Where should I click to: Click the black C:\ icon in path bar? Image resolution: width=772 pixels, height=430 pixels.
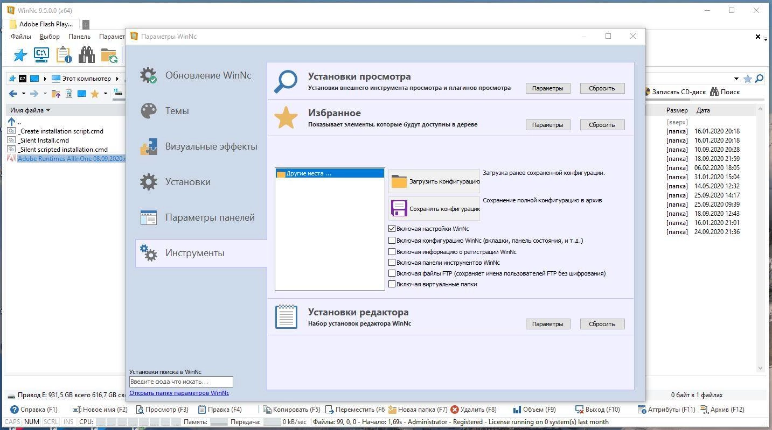(x=23, y=79)
